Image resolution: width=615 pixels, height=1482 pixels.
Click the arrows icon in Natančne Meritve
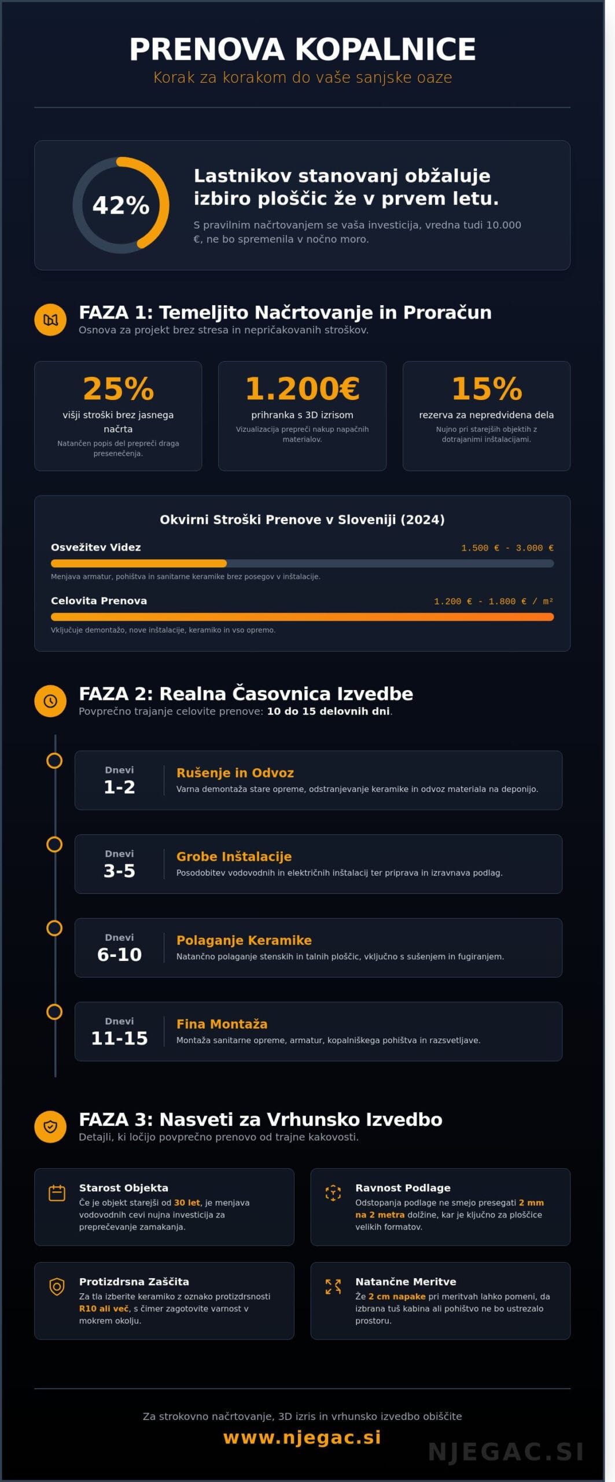point(333,1287)
